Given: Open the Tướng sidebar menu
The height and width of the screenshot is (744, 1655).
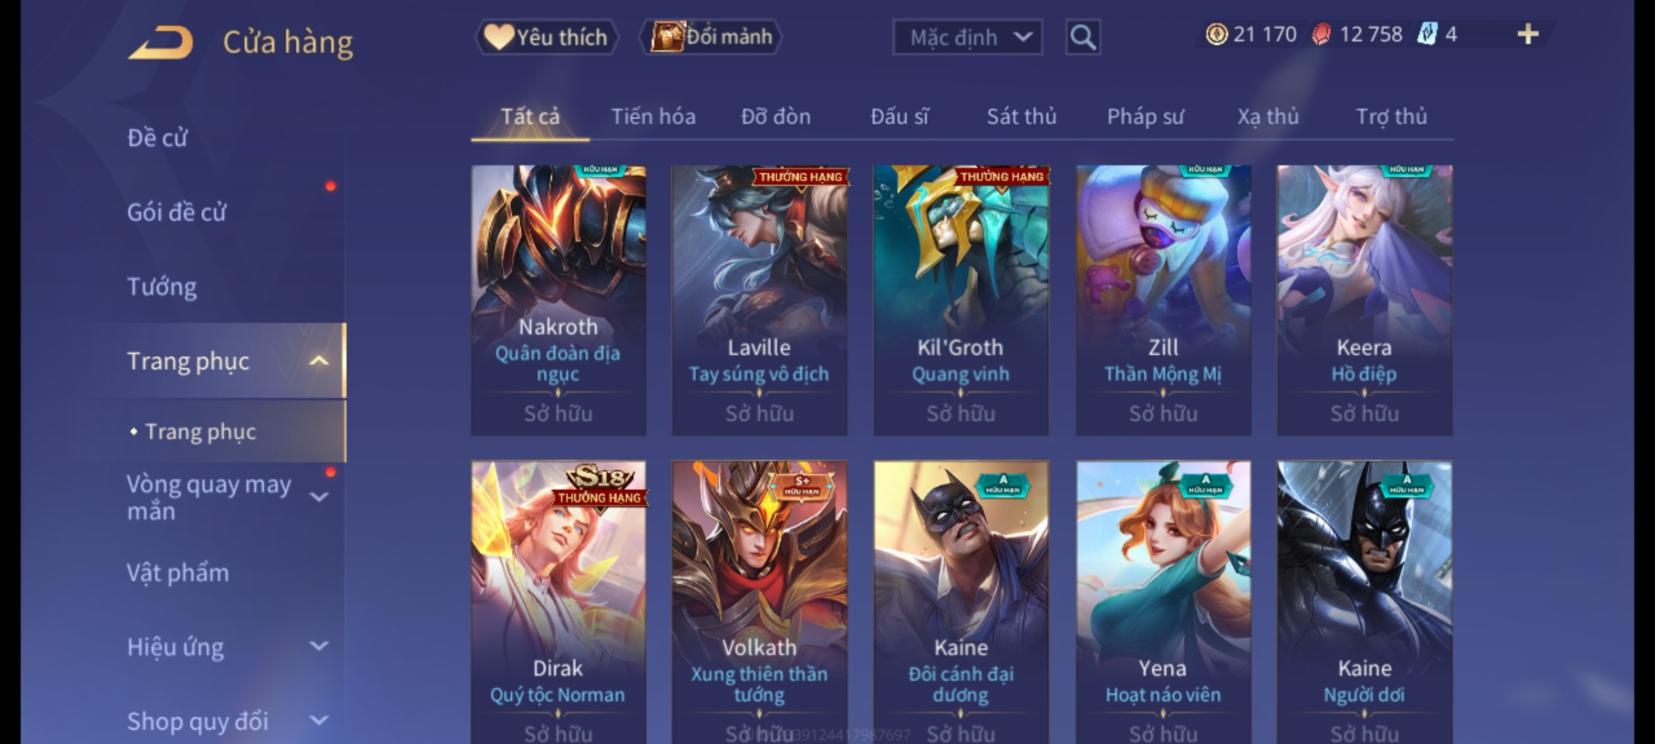Looking at the screenshot, I should pyautogui.click(x=162, y=287).
